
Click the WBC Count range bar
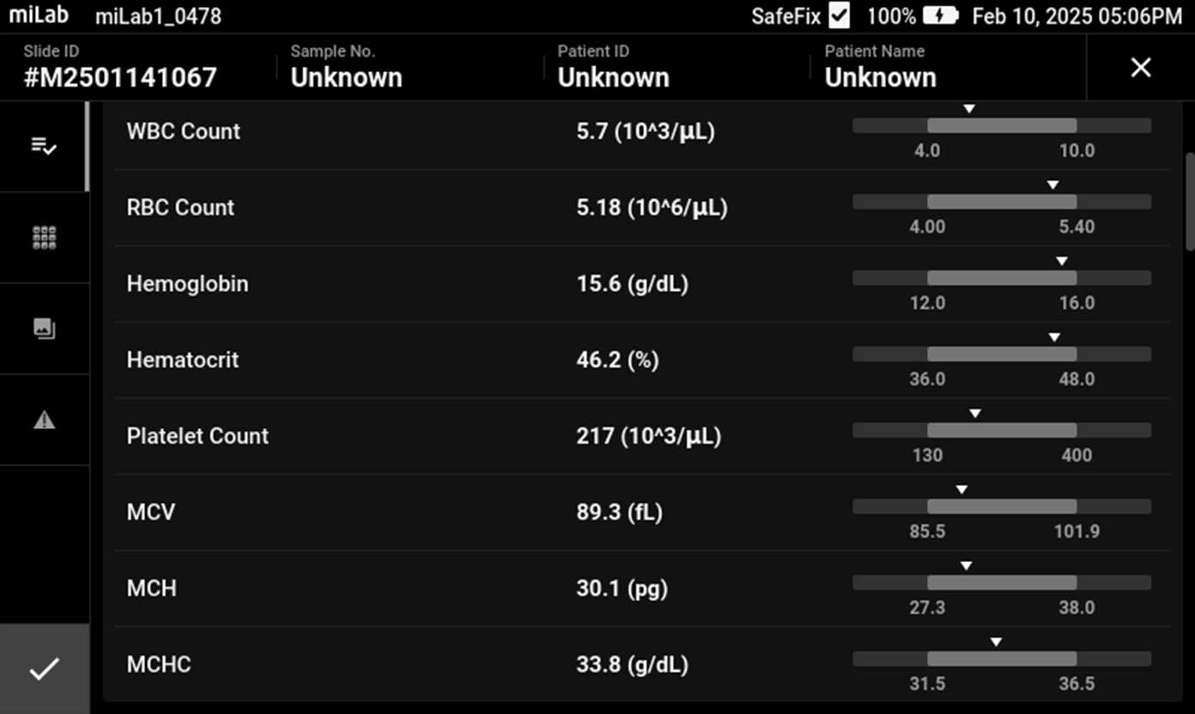pos(1001,126)
